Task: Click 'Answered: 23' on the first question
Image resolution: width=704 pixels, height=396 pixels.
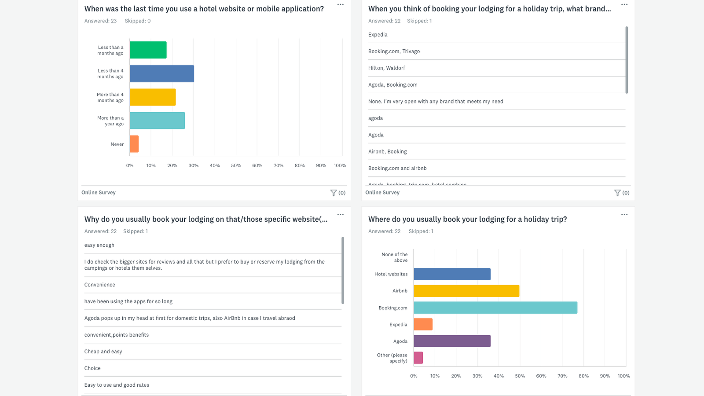Action: (100, 21)
